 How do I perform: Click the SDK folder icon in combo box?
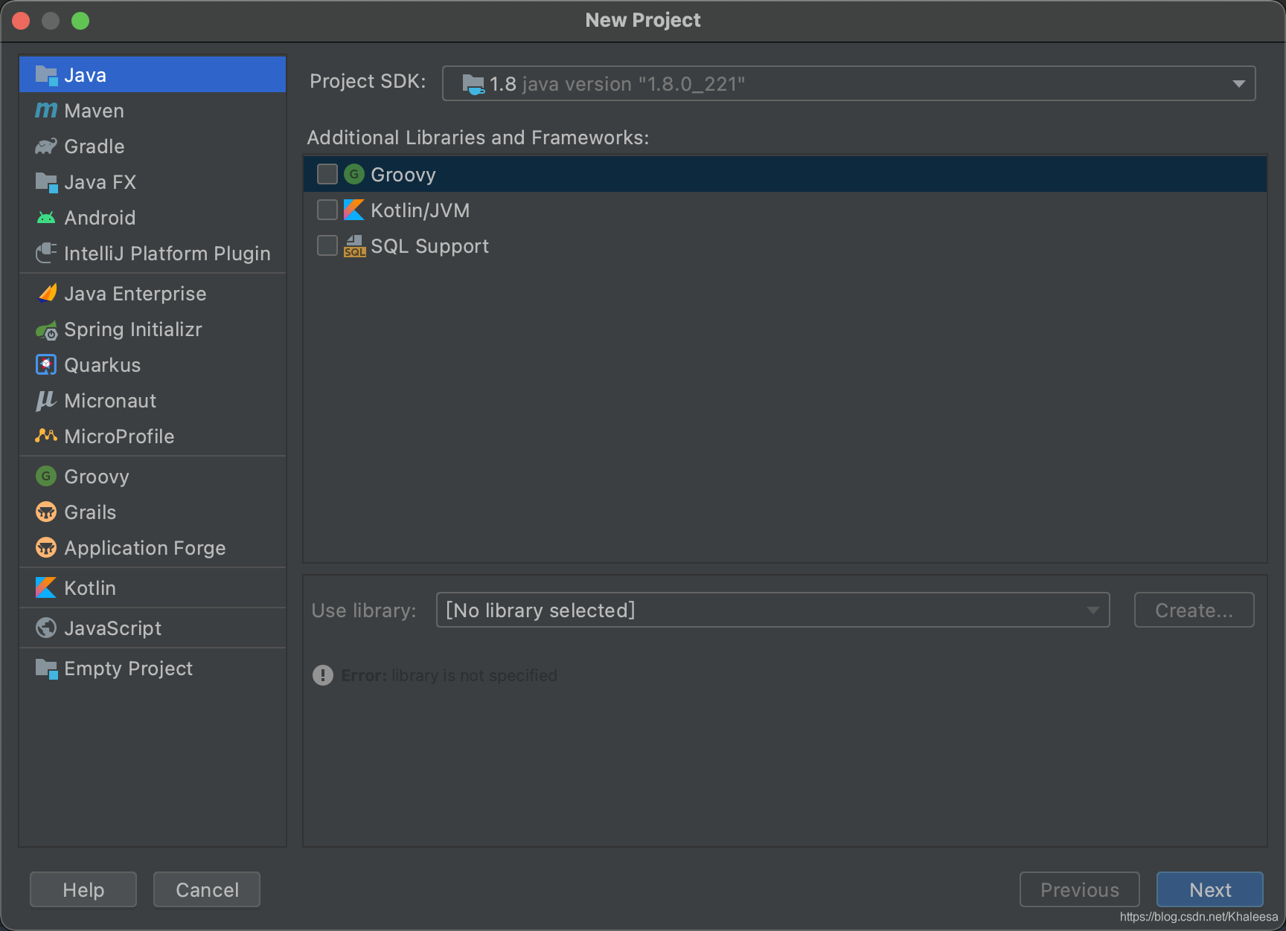click(473, 84)
